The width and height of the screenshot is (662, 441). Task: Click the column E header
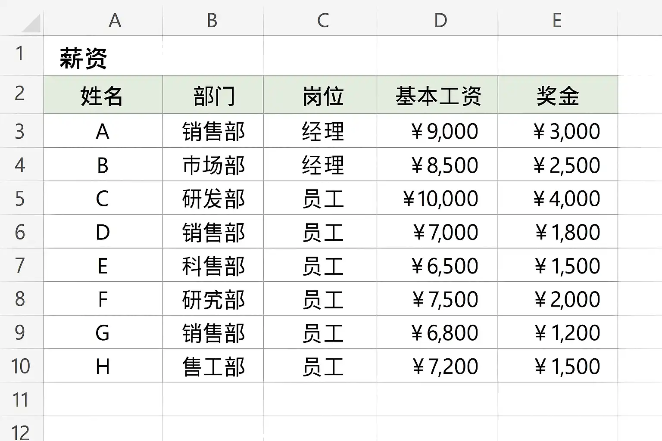tap(557, 20)
